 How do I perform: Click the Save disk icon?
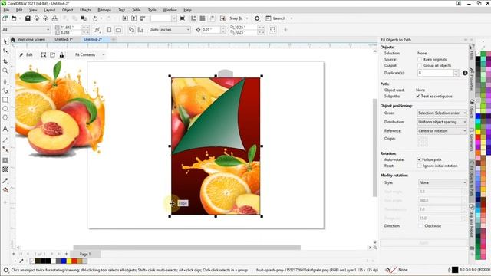tap(28, 18)
